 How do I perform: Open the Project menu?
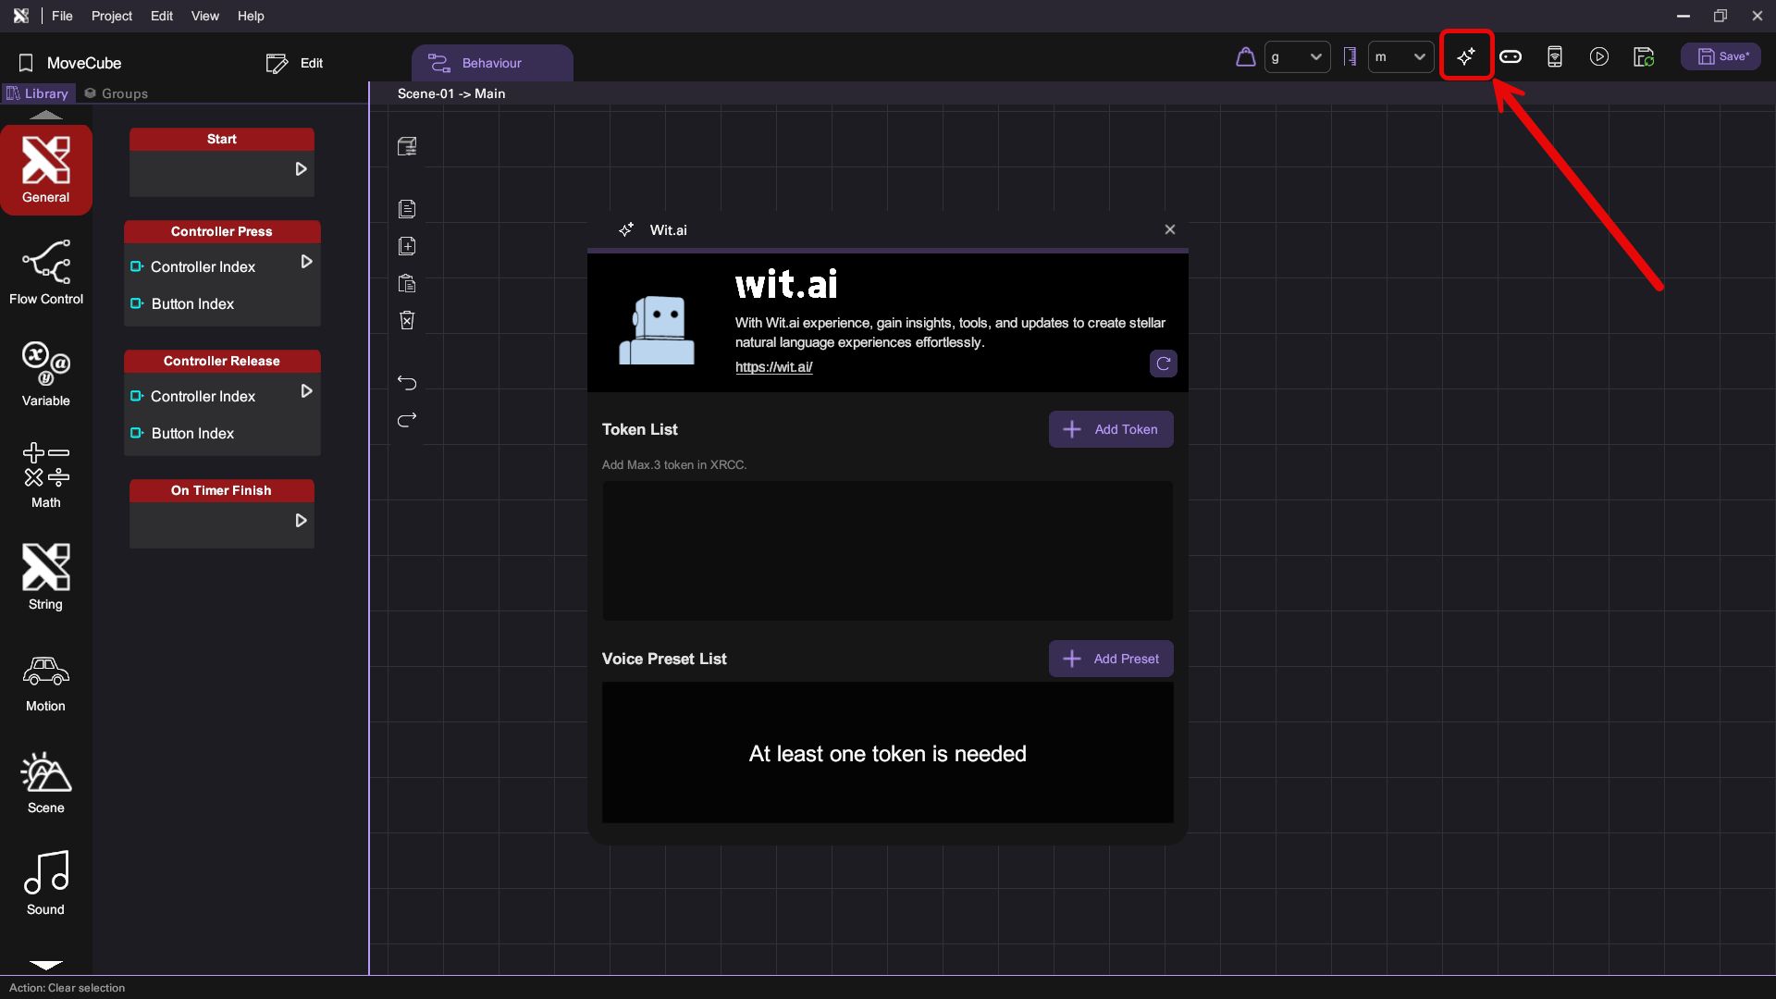(111, 16)
